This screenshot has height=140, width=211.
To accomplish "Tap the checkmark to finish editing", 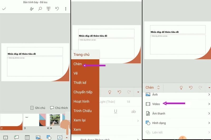I will click(4, 9).
